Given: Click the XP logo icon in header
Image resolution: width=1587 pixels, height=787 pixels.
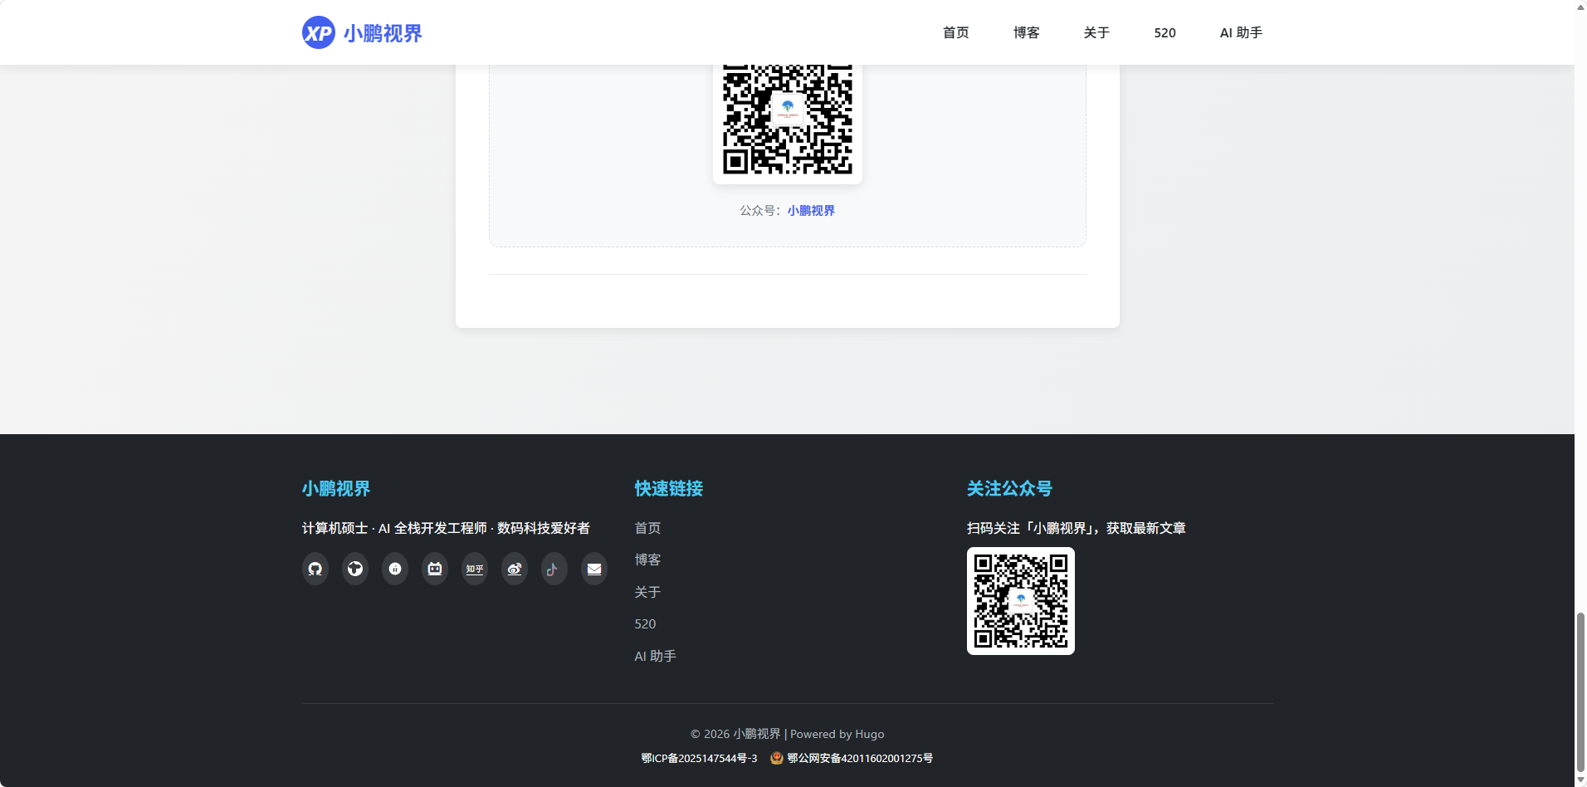Looking at the screenshot, I should [x=319, y=32].
